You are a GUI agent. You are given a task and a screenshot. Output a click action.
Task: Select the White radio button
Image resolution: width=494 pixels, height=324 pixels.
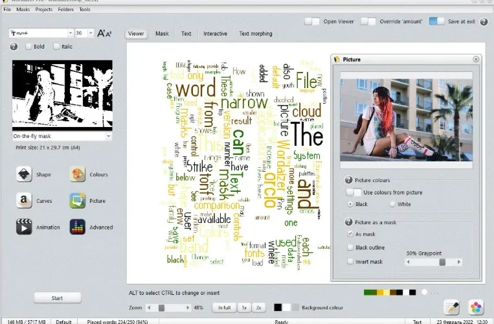pyautogui.click(x=392, y=204)
